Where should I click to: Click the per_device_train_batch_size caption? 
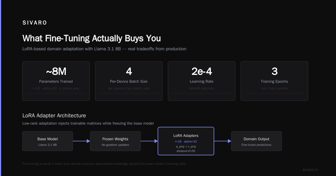pyautogui.click(x=129, y=88)
